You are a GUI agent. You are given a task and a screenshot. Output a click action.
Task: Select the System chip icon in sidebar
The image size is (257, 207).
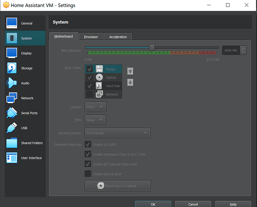[12, 38]
